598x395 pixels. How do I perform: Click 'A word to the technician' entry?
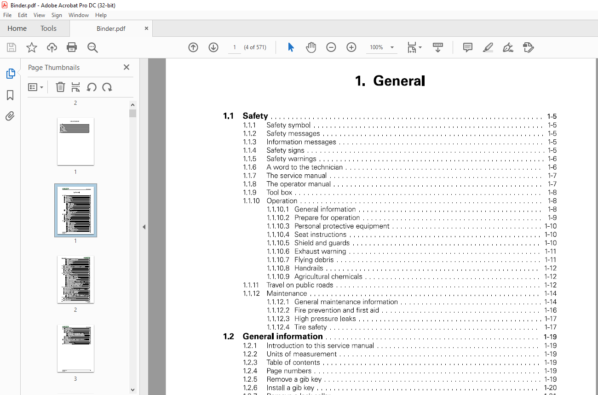[305, 167]
